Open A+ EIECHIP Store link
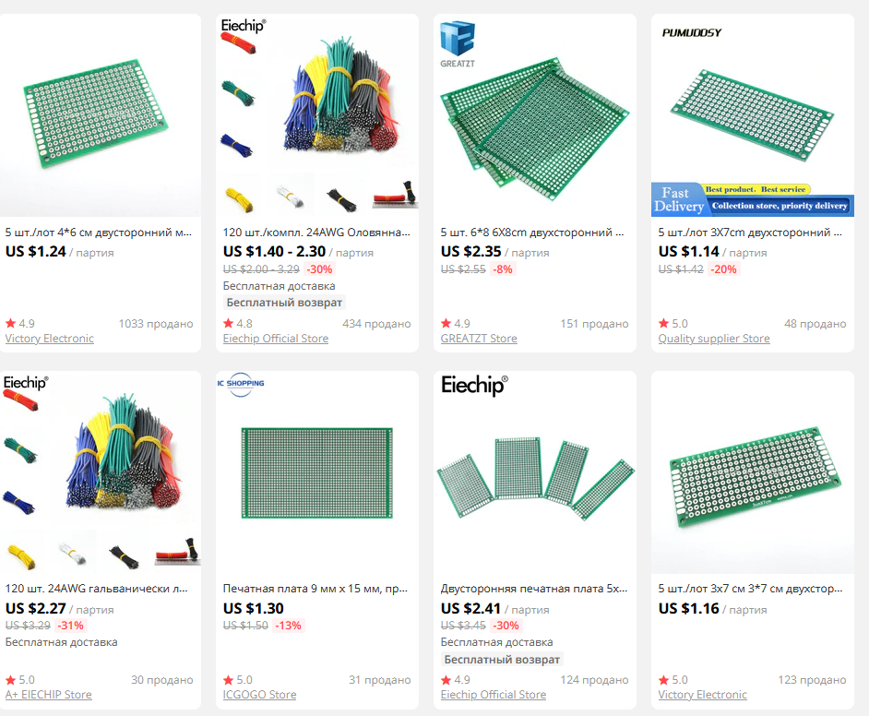The width and height of the screenshot is (869, 716). (x=49, y=695)
